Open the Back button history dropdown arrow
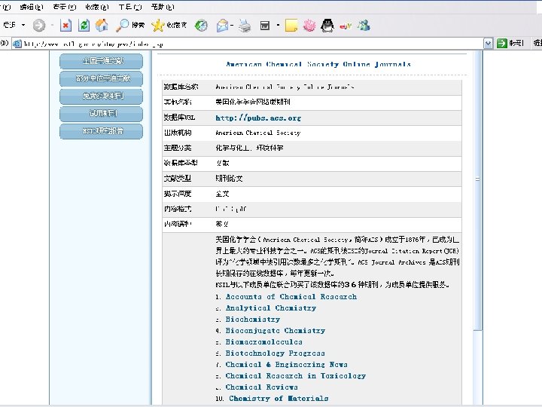Screen dimensions: 542x407 pyautogui.click(x=23, y=25)
